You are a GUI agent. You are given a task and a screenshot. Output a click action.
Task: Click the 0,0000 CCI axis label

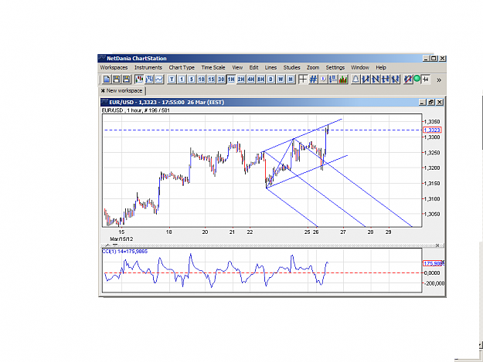[x=431, y=273]
